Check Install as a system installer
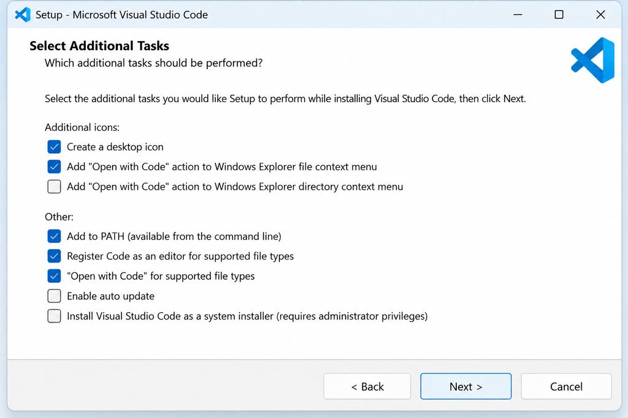 [54, 316]
